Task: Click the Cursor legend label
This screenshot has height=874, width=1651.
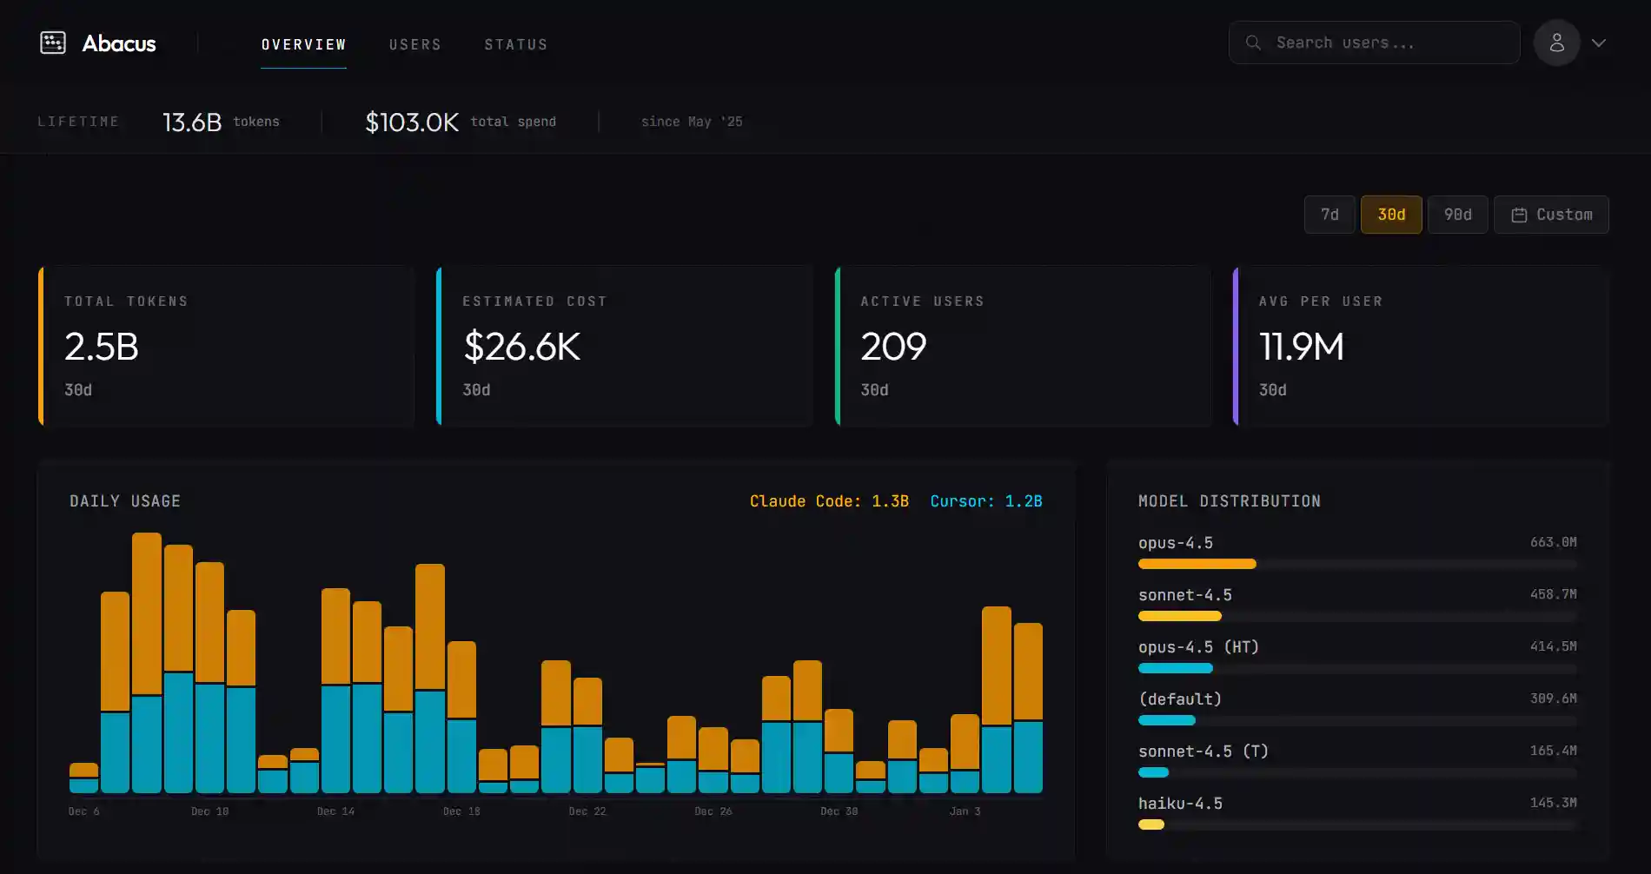Action: point(985,501)
